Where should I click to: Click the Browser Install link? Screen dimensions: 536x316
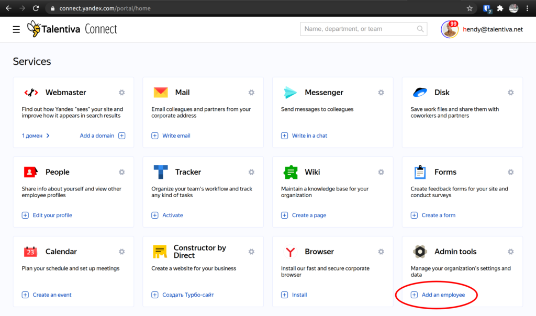pos(299,295)
